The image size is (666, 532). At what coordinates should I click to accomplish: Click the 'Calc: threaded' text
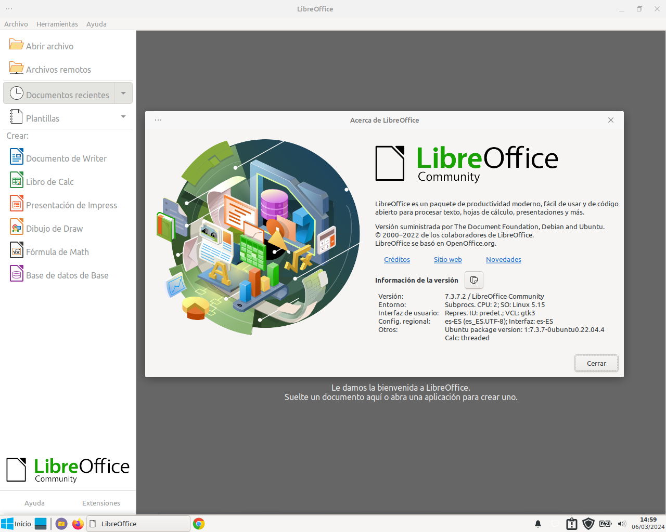point(467,338)
